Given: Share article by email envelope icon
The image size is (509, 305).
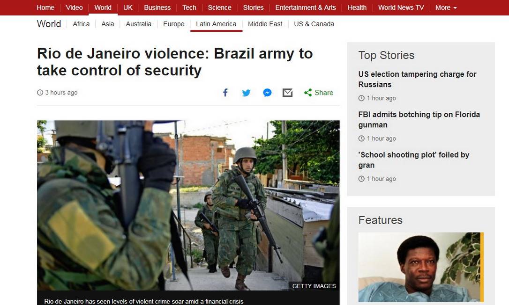Looking at the screenshot, I should tap(288, 93).
